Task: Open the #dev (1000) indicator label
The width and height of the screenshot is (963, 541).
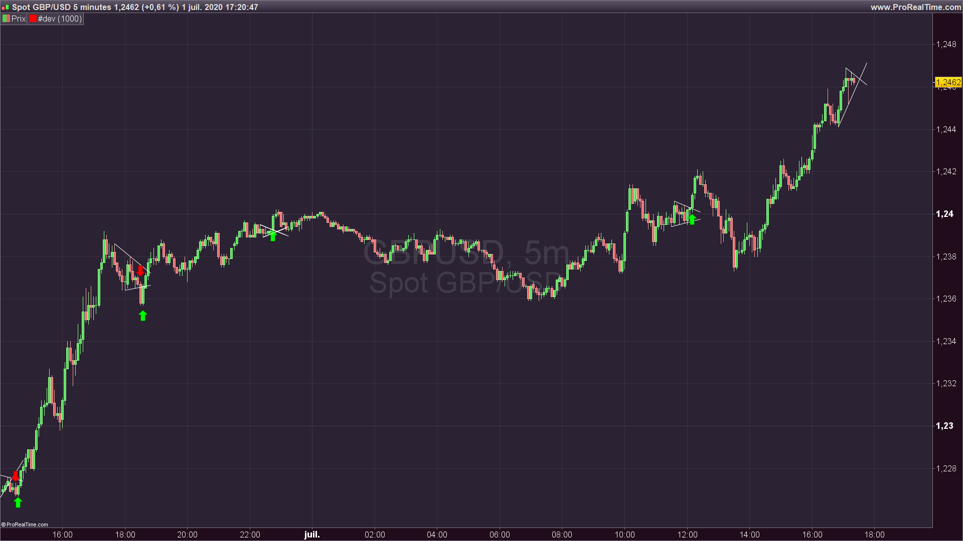Action: [x=60, y=19]
